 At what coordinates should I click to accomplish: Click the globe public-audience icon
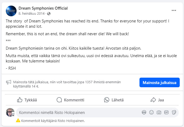coord(49,13)
